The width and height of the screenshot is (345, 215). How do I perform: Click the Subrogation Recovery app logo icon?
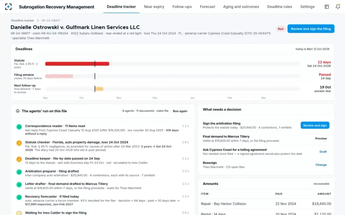pyautogui.click(x=8, y=7)
